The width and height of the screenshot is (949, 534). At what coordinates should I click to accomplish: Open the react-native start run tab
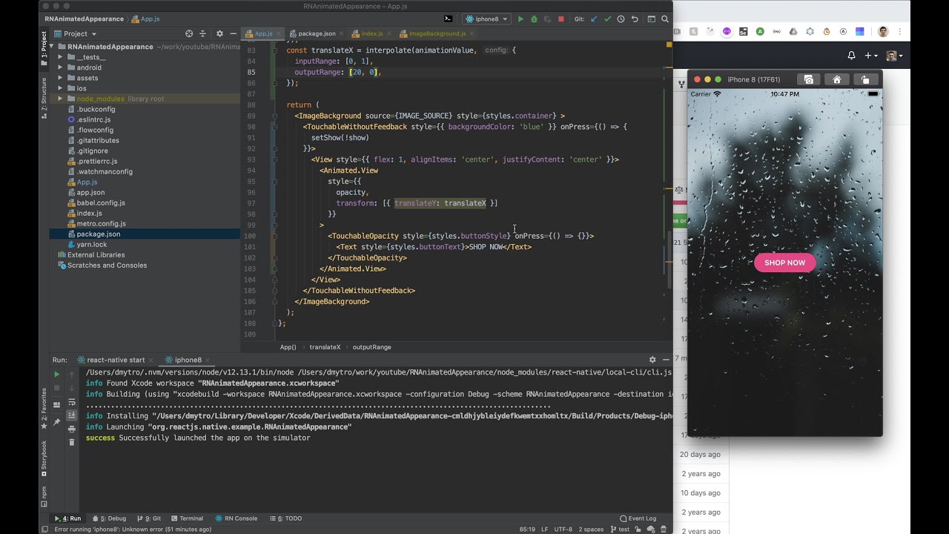[116, 360]
